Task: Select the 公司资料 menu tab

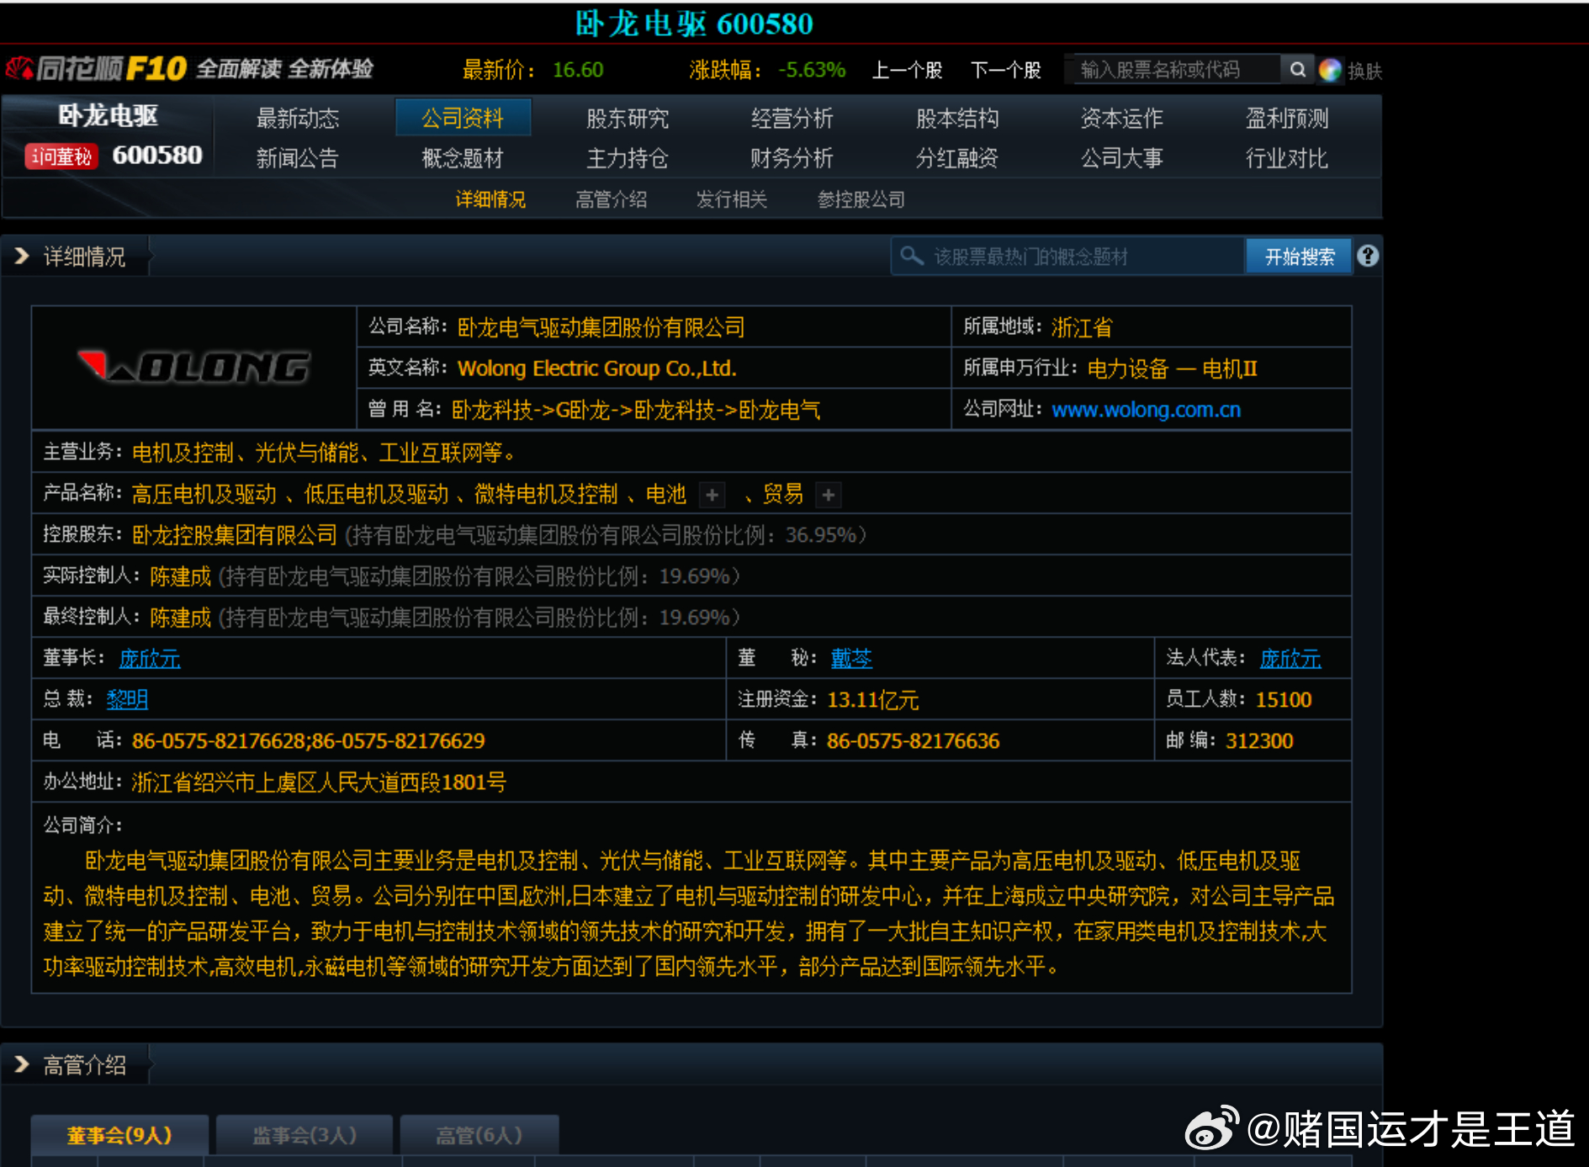Action: point(463,118)
